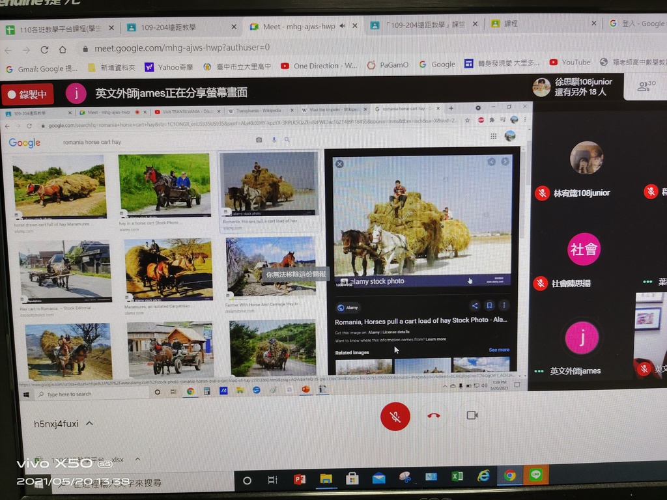Click the 英文外師james j avatar tile
The width and height of the screenshot is (667, 500).
coord(582,338)
